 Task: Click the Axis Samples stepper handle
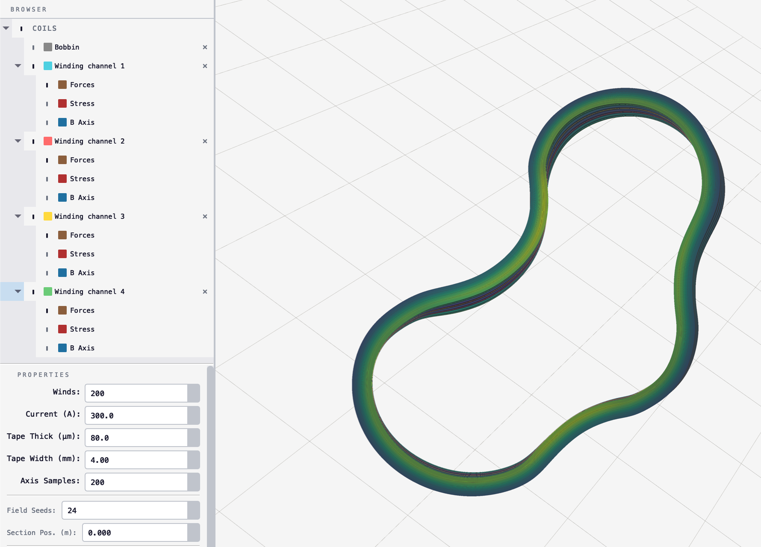pos(194,482)
